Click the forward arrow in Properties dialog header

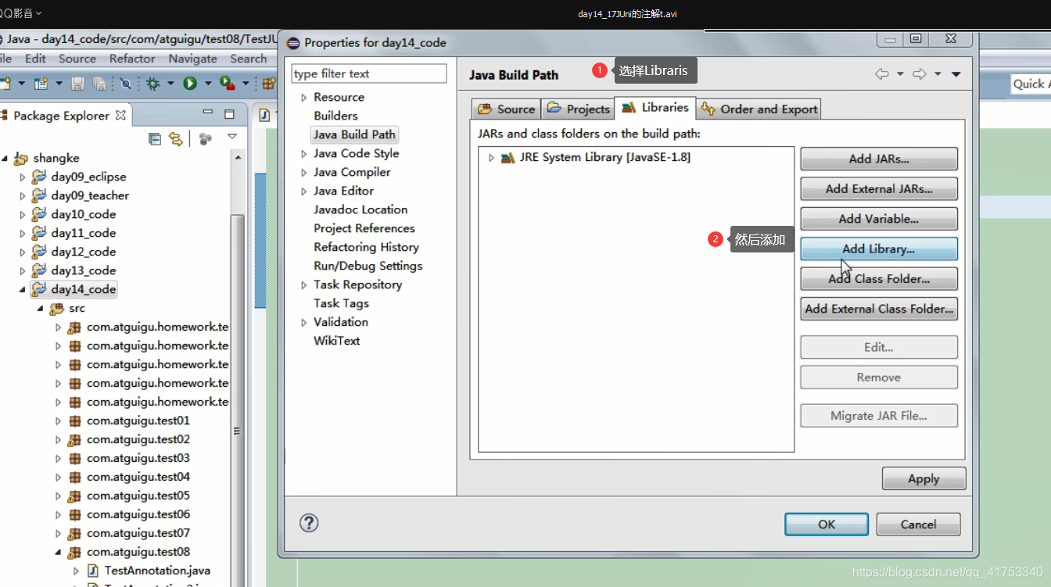[x=920, y=74]
